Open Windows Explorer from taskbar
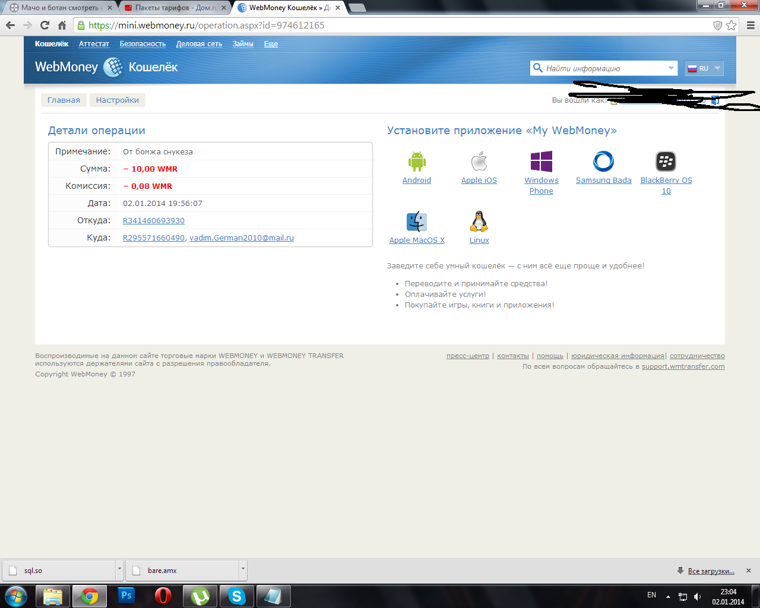 (x=53, y=596)
